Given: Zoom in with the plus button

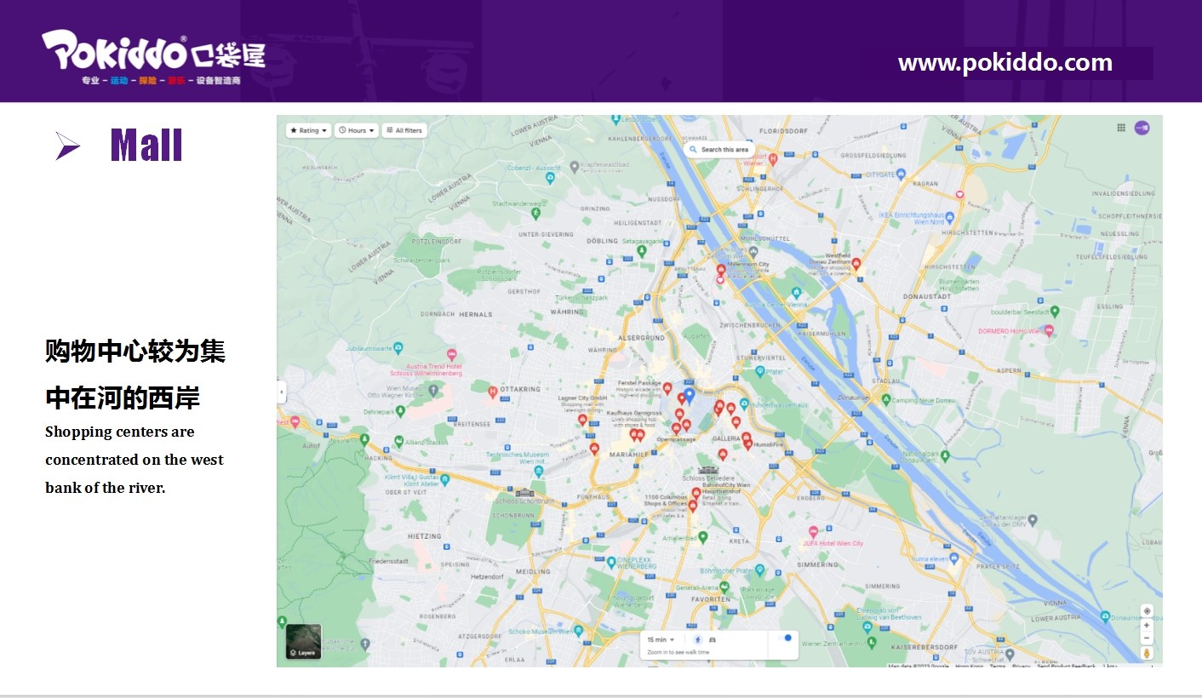Looking at the screenshot, I should tap(1147, 626).
